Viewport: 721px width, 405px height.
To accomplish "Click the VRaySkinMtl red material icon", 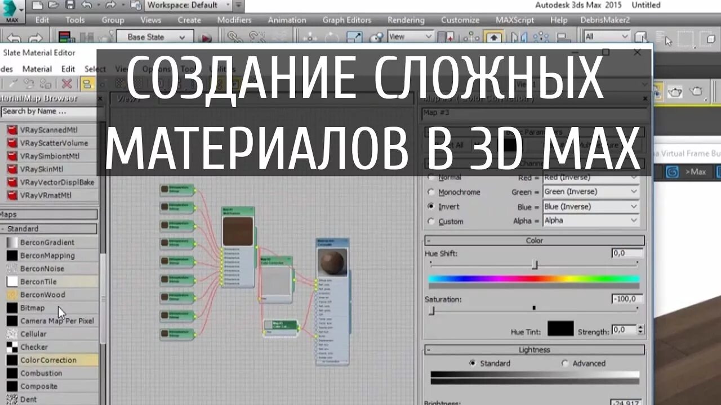I will 12,169.
